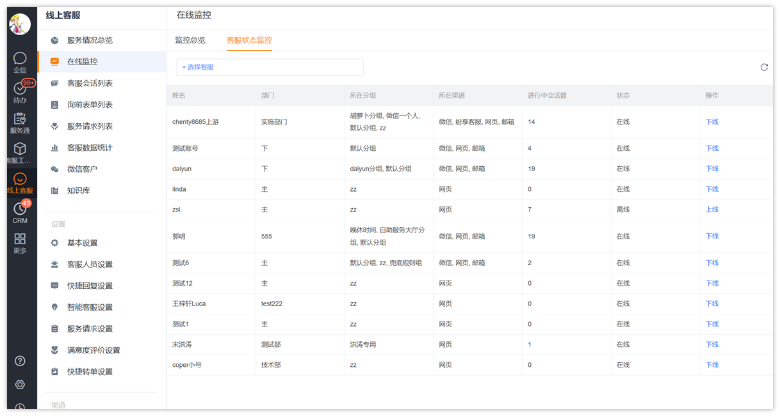Open 客服人员设置 settings item
The image size is (780, 416).
[x=101, y=265]
